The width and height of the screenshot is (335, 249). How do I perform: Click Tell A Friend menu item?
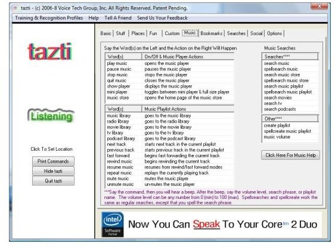pos(118,18)
